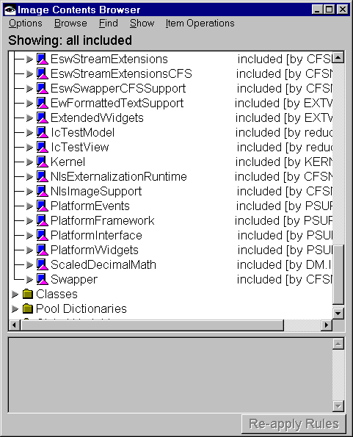The width and height of the screenshot is (353, 437).
Task: Click the IcTestModel application icon
Action: click(x=43, y=133)
